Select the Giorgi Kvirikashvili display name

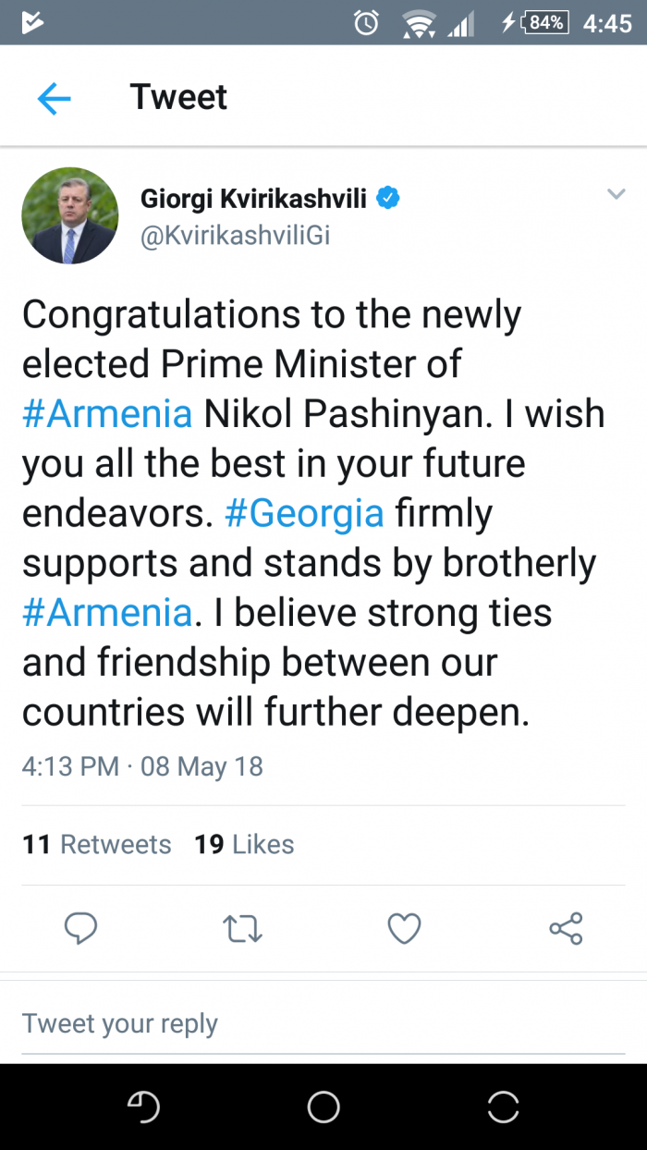253,198
